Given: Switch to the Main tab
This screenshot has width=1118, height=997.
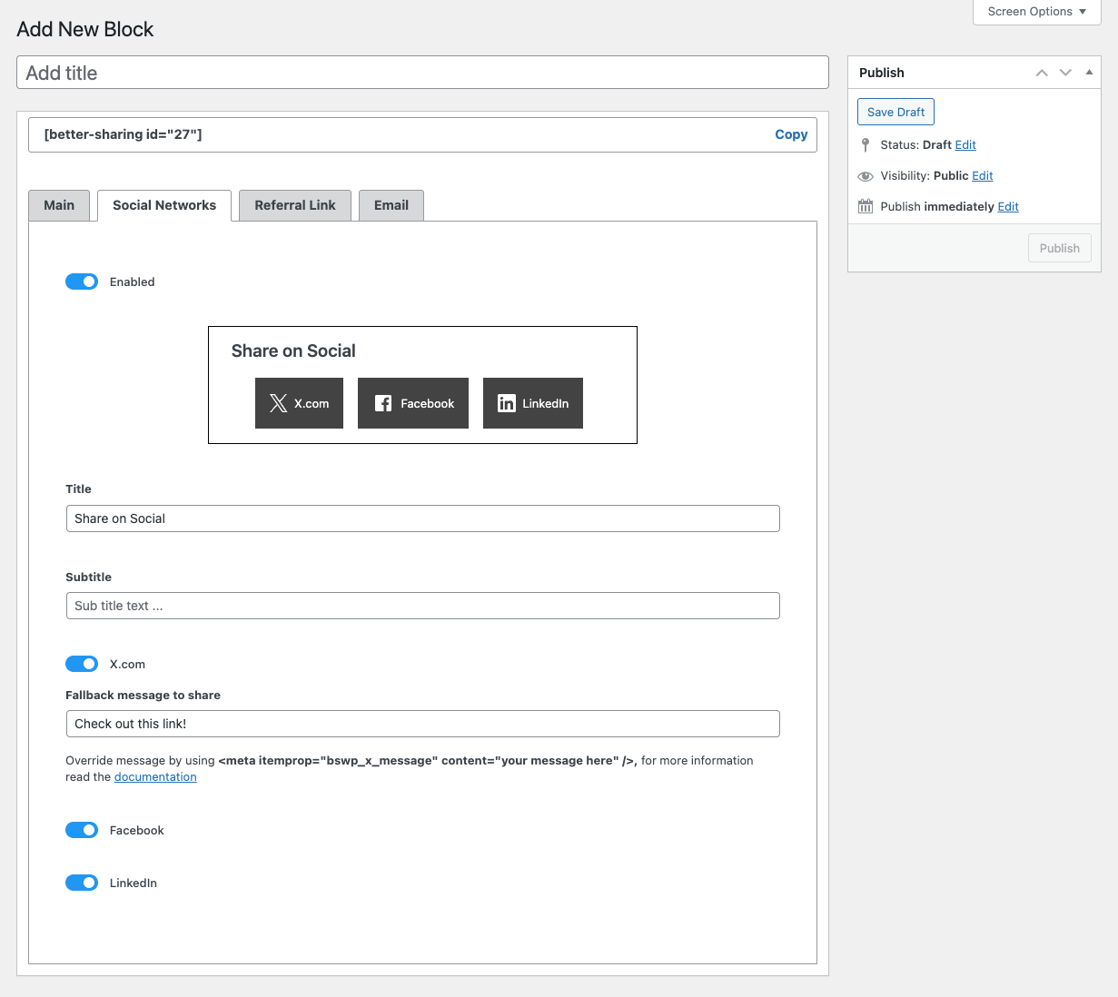Looking at the screenshot, I should [x=59, y=205].
